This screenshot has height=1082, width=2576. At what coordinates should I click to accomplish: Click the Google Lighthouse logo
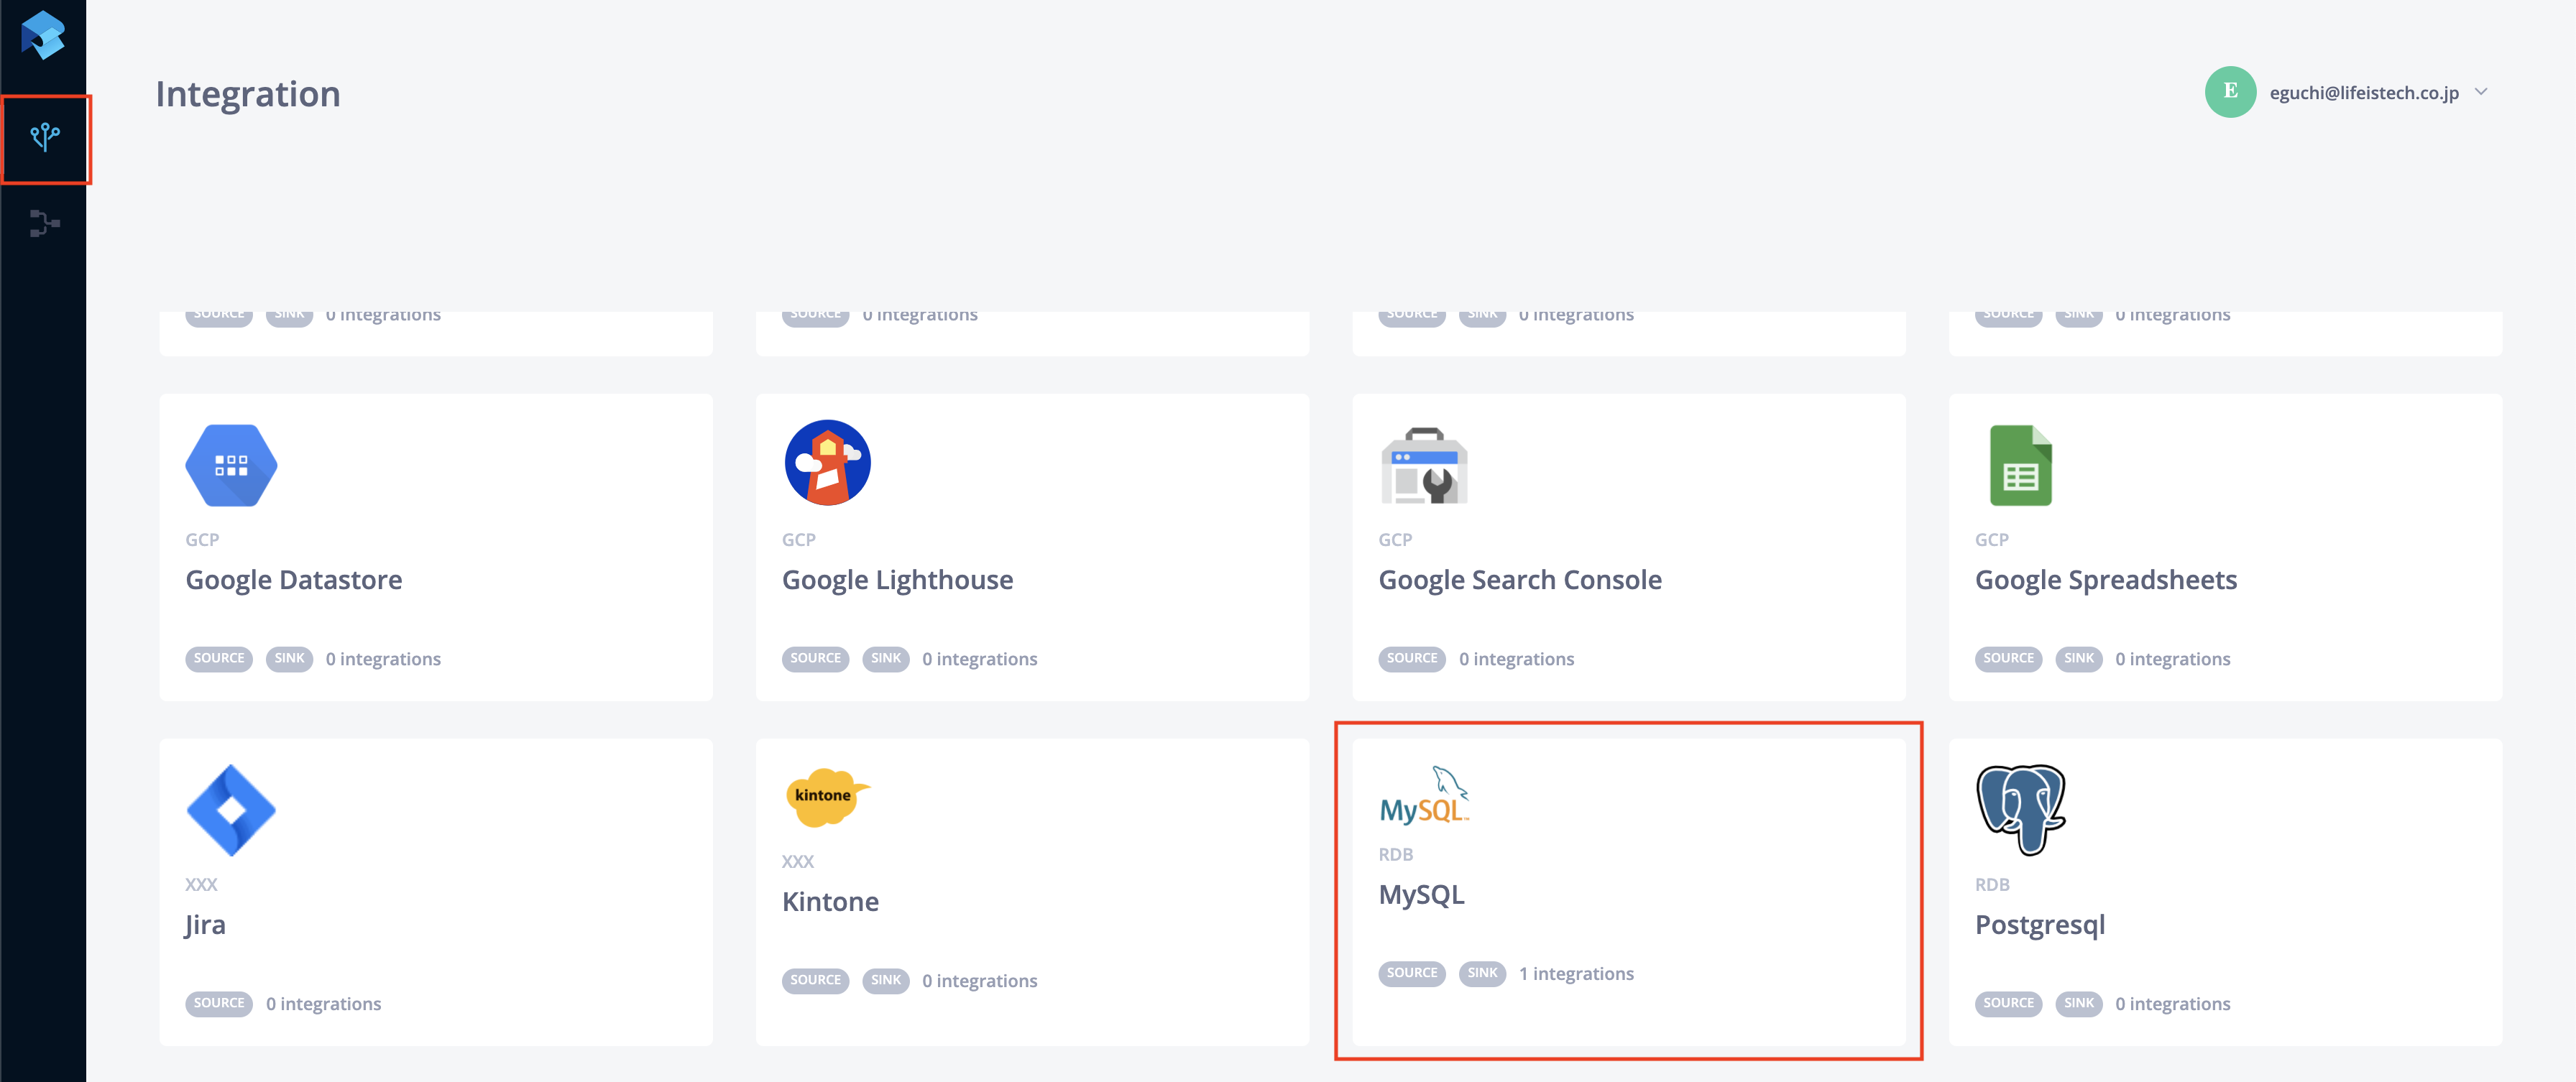pos(827,463)
